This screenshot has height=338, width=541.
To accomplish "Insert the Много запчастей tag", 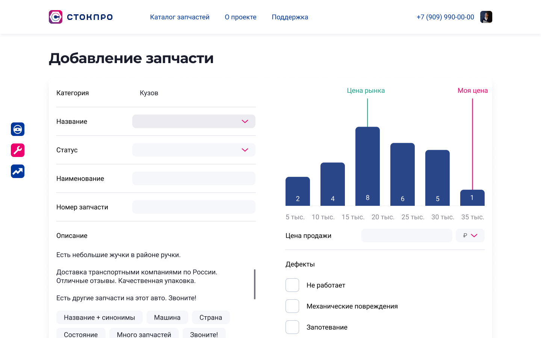I will (x=144, y=333).
